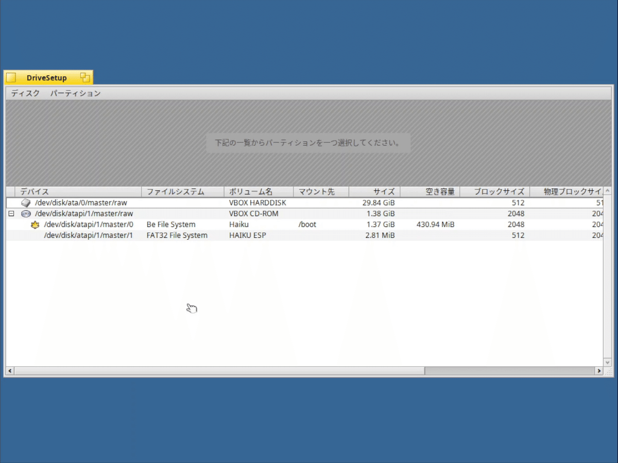Click the 1.38 GiB size value
Screen dimensions: 618x463
[381, 214]
